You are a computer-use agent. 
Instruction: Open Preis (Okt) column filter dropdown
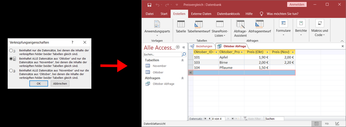point(267,52)
